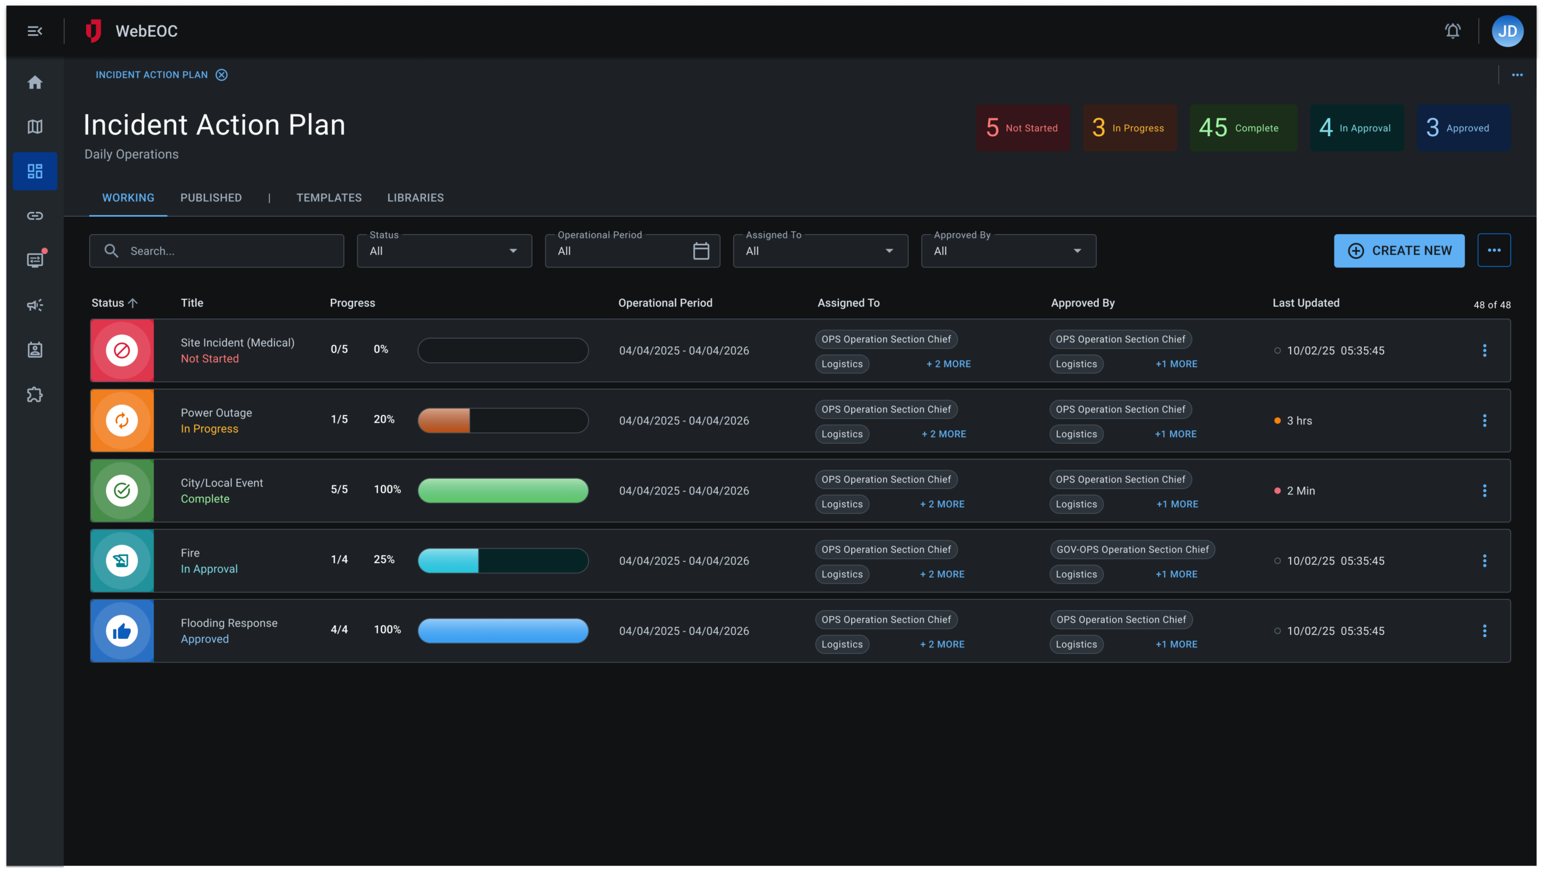Screen dimensions: 1543x869
Task: Click the Title column header
Action: tap(192, 303)
